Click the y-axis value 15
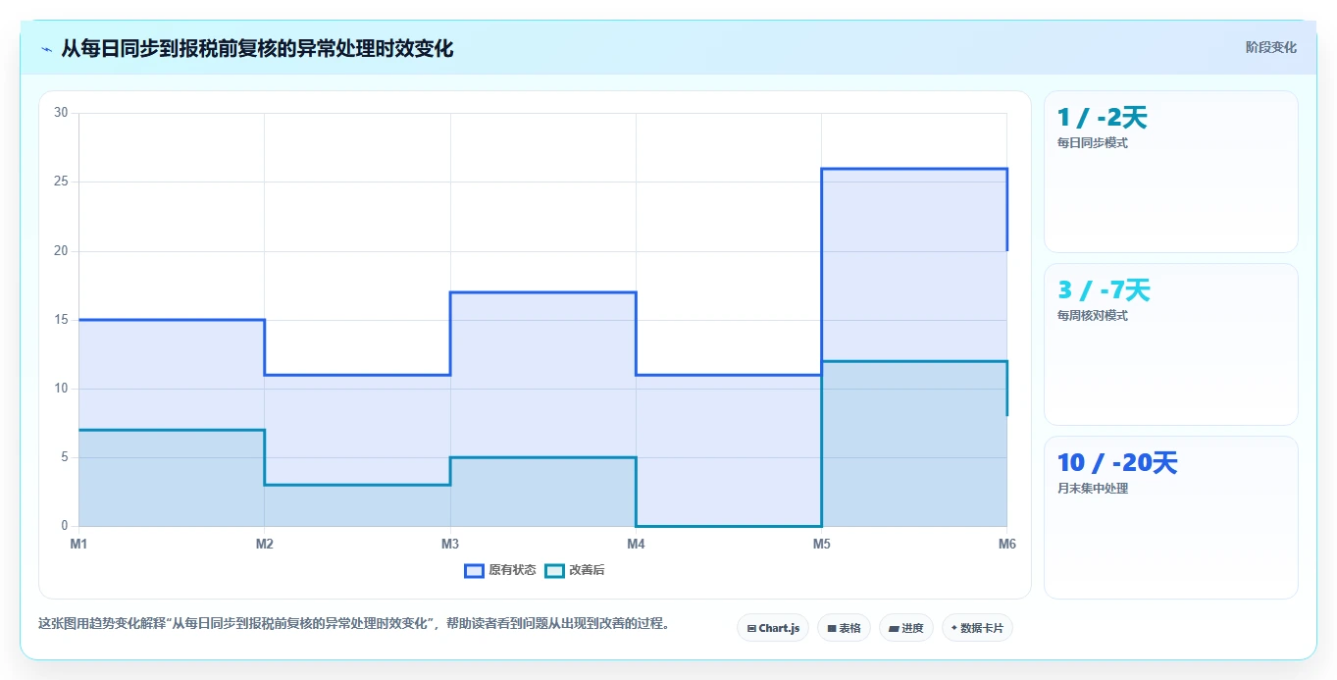1337x680 pixels. tap(61, 320)
